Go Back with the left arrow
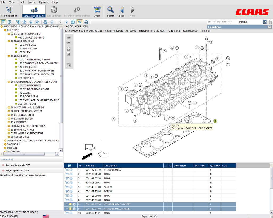Image resolution: width=273 pixels, height=218 pixels. click(122, 12)
